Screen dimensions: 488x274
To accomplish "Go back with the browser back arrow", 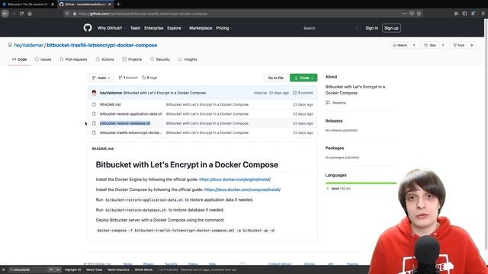I will (5, 14).
